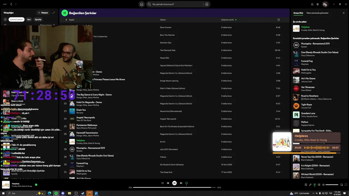This screenshot has width=349, height=196.
Task: Open the three-dot app menu
Action: click(5, 4)
